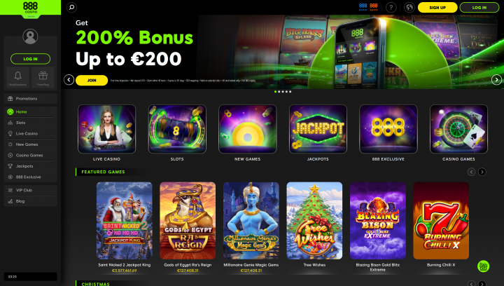Select the second banner carousel dot
Viewport: 504px width, 286px height.
[x=279, y=92]
